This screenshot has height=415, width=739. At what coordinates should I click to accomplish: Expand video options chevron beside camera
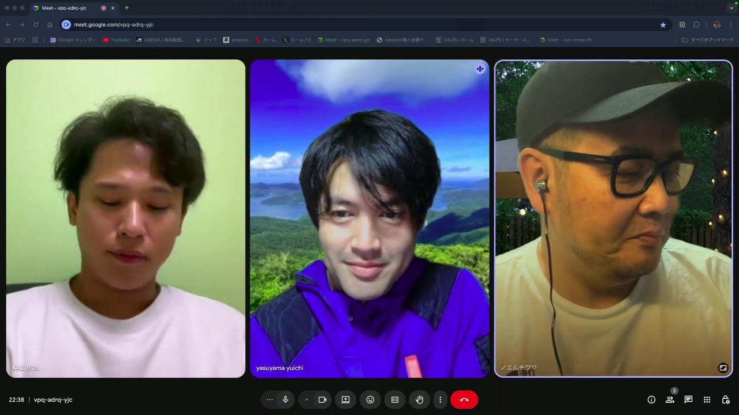[x=307, y=399]
